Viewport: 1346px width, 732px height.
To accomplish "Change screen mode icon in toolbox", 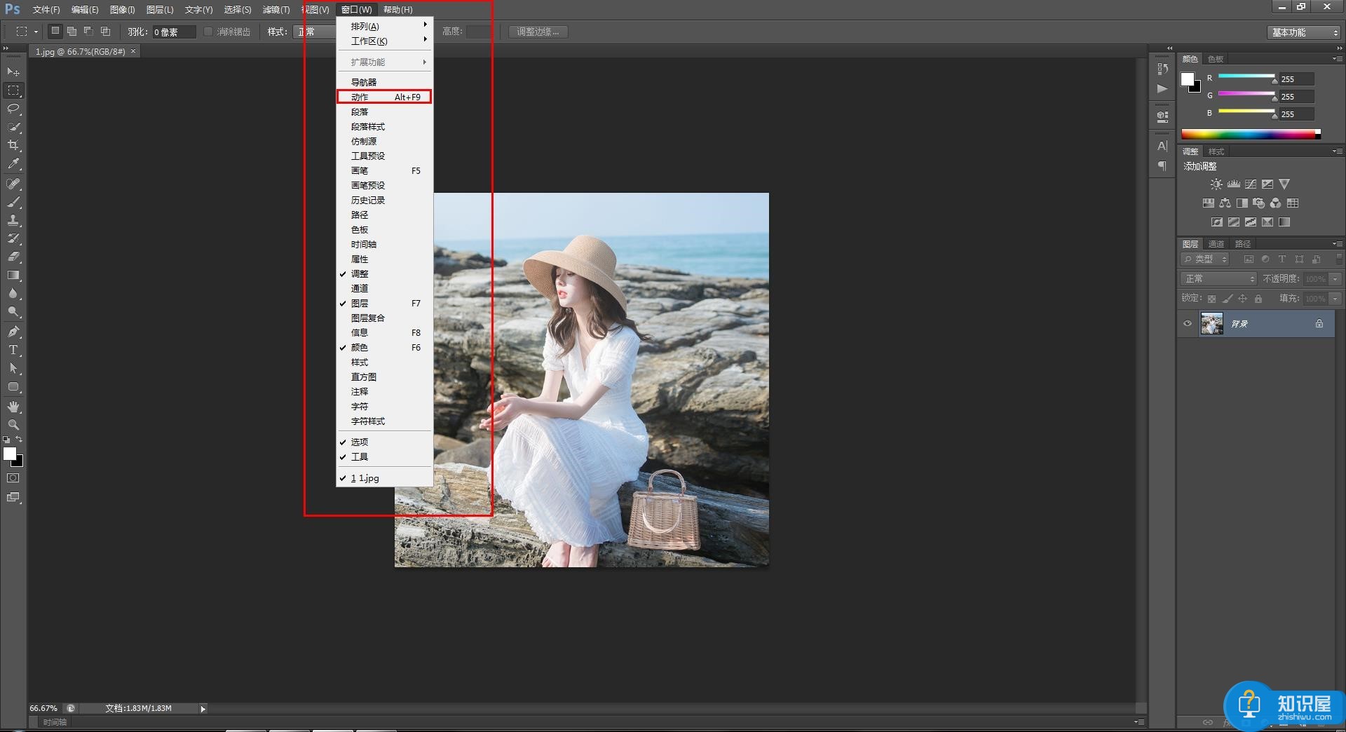I will (13, 497).
